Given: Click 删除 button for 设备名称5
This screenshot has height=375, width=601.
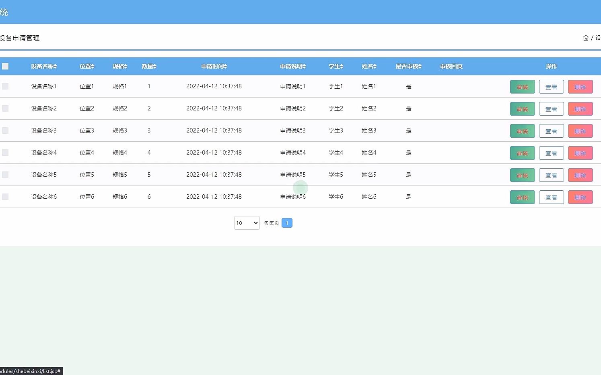Looking at the screenshot, I should (580, 175).
